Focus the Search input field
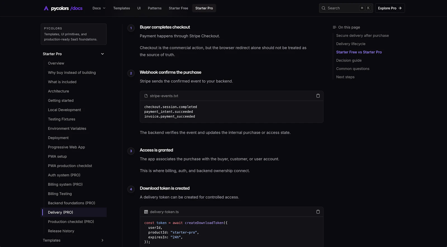The height and width of the screenshot is (247, 447). 346,8
